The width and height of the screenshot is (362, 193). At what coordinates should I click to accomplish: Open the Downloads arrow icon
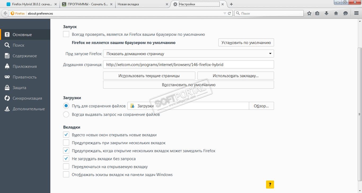[x=326, y=13]
